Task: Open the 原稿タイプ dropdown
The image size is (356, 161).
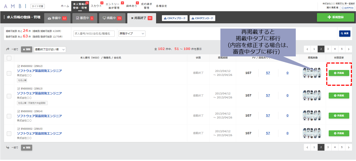Action: click(132, 33)
